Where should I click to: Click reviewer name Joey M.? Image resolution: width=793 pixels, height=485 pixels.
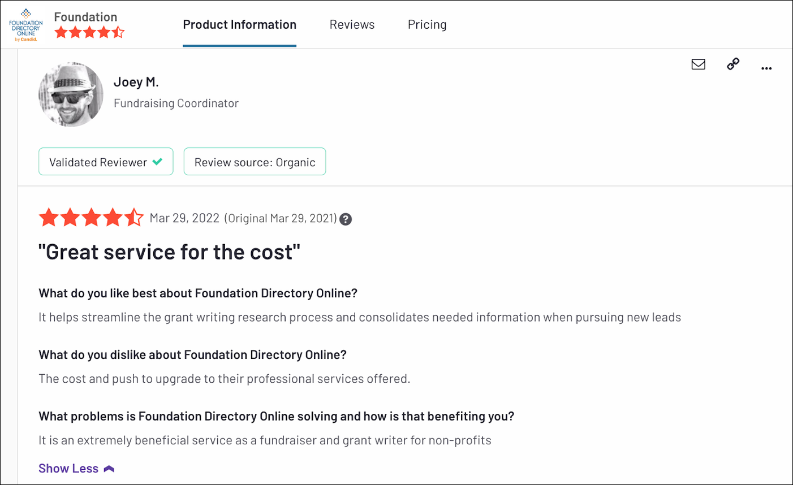coord(136,81)
